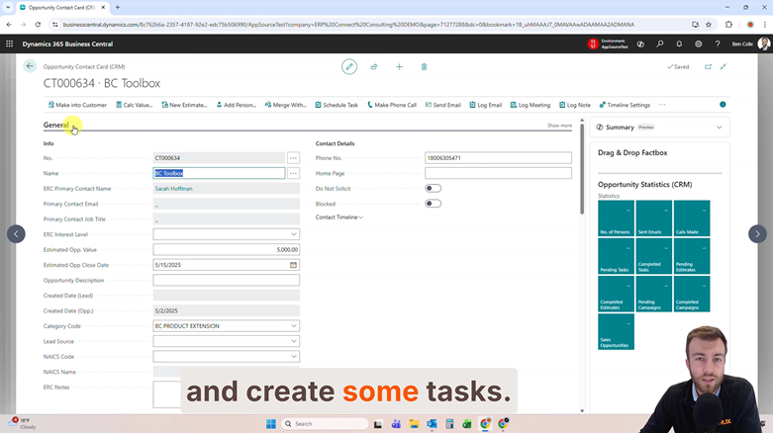Click New Estimate action
Screen dimensions: 773x433
tap(184, 105)
